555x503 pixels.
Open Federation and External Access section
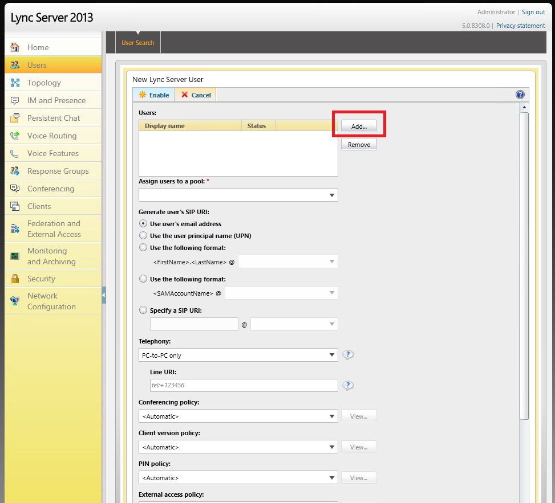[54, 228]
